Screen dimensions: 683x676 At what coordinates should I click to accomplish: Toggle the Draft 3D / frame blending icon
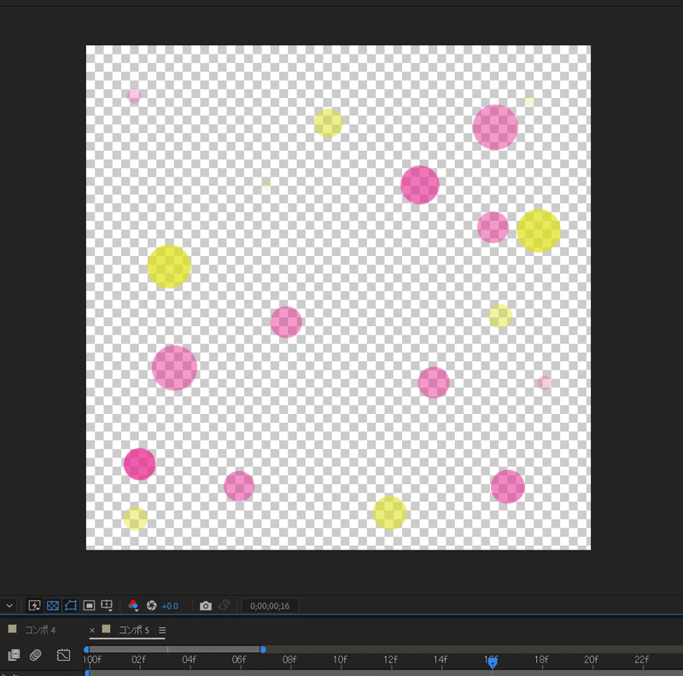14,655
